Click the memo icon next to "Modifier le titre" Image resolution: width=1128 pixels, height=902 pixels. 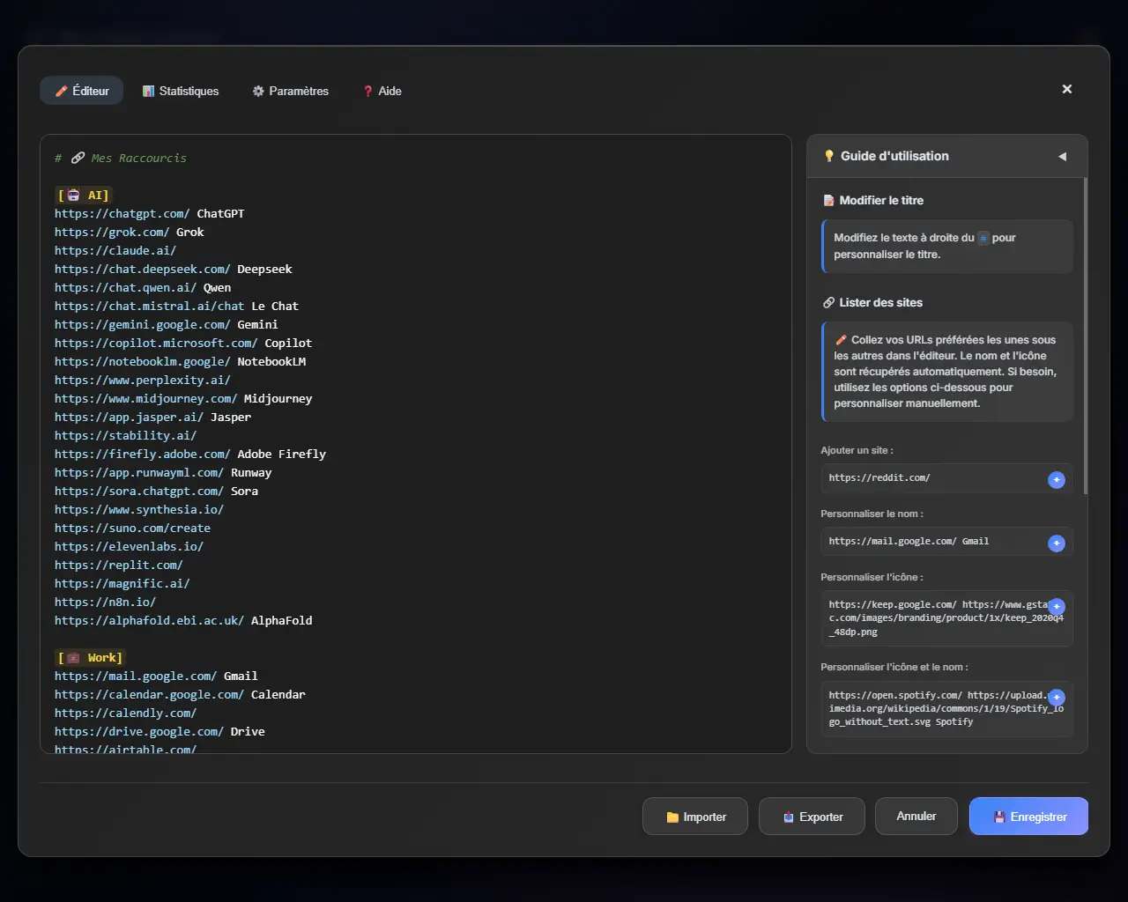coord(828,200)
